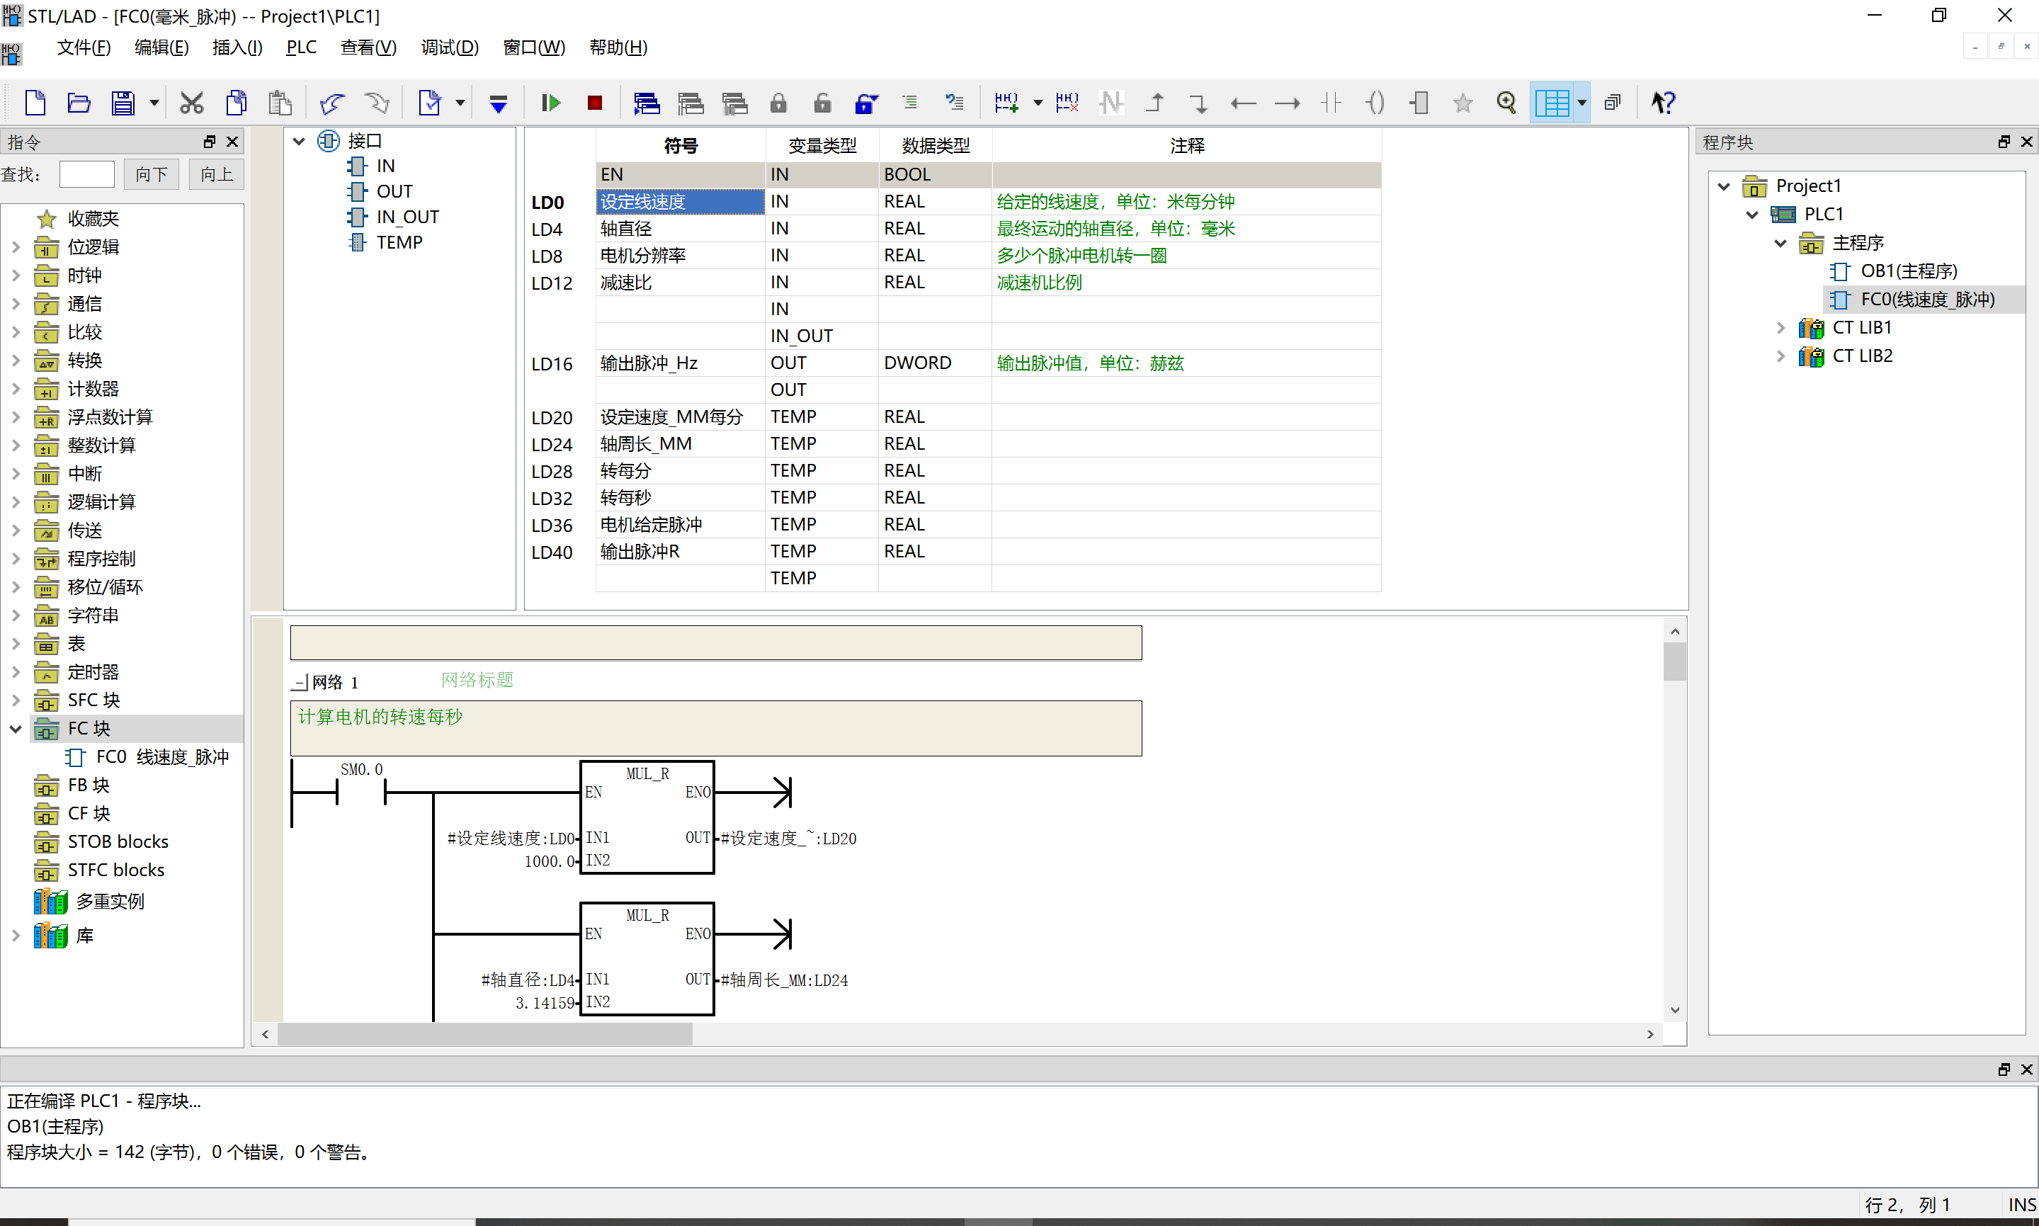Image resolution: width=2039 pixels, height=1226 pixels.
Task: Click the SM0.0 contact in network 1
Action: (x=361, y=791)
